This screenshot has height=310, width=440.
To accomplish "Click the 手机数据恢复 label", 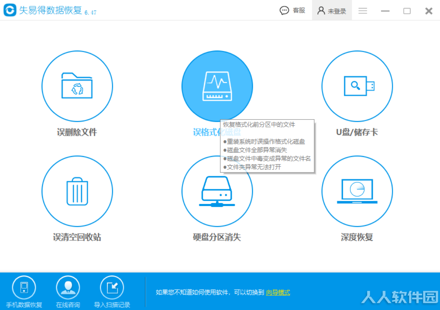I will tap(24, 305).
